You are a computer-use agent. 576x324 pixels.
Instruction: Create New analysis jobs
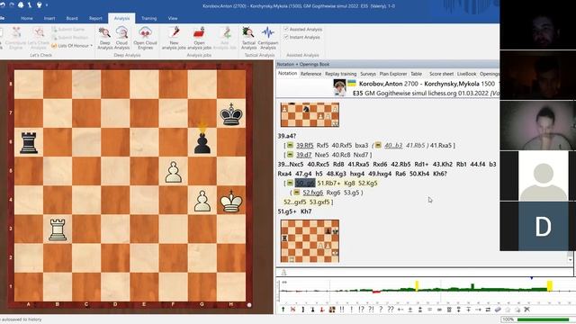coord(174,38)
